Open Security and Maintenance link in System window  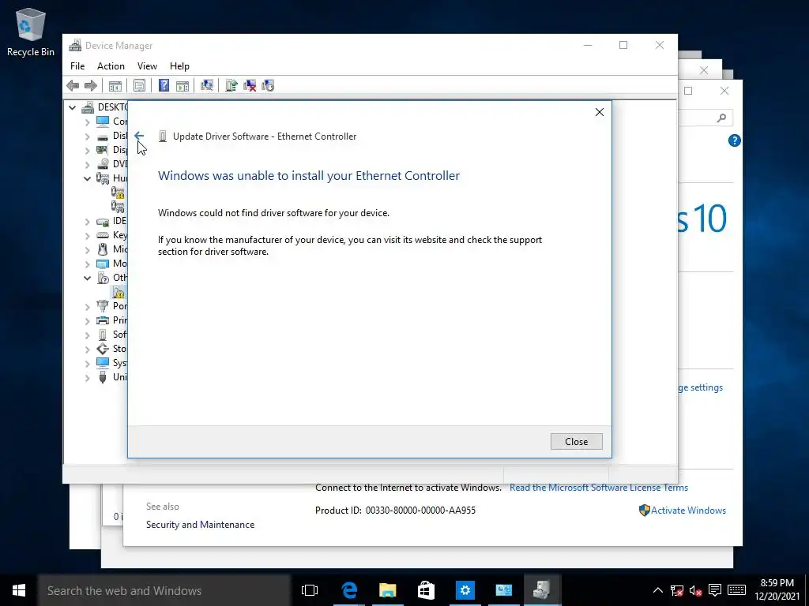(200, 525)
